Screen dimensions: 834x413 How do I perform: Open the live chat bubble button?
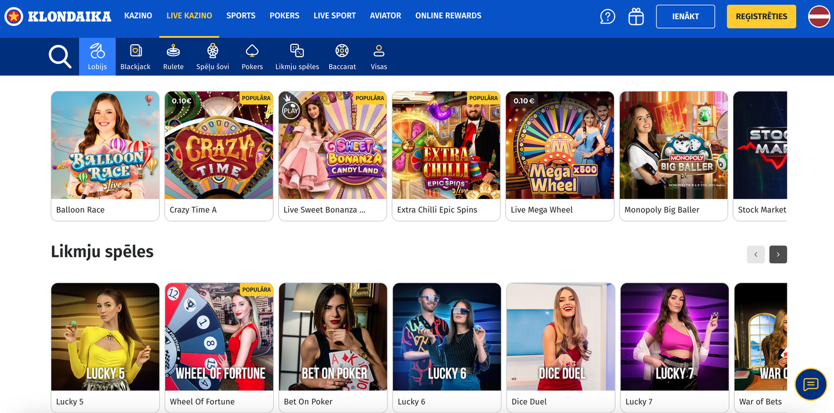(x=811, y=385)
